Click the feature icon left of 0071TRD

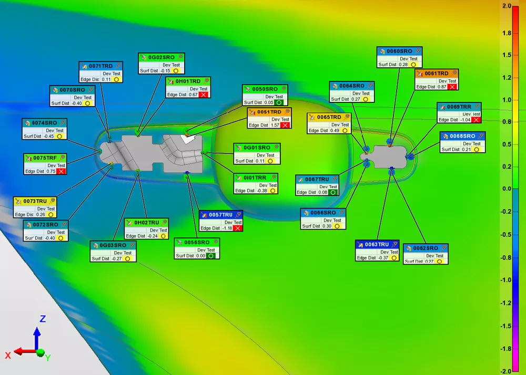click(85, 66)
